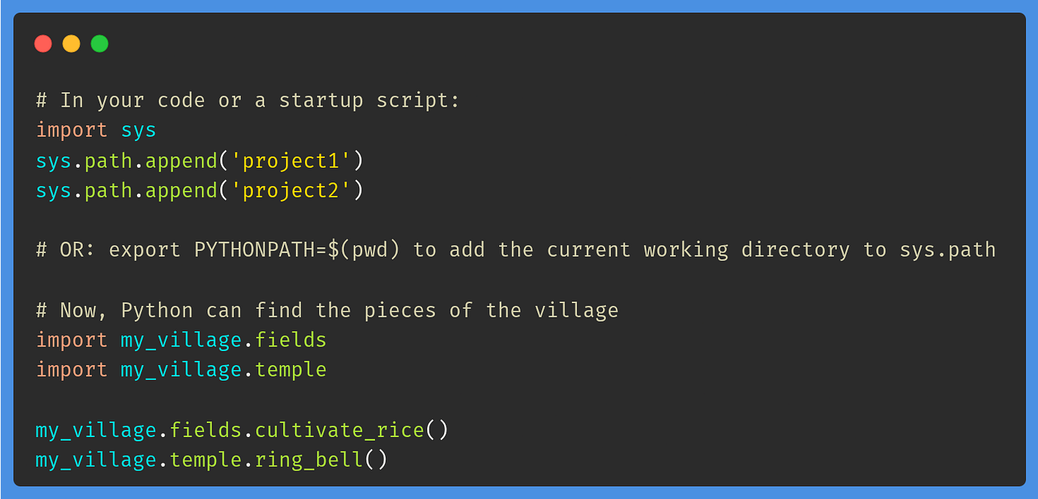Click the 'import' keyword before sys

point(72,130)
